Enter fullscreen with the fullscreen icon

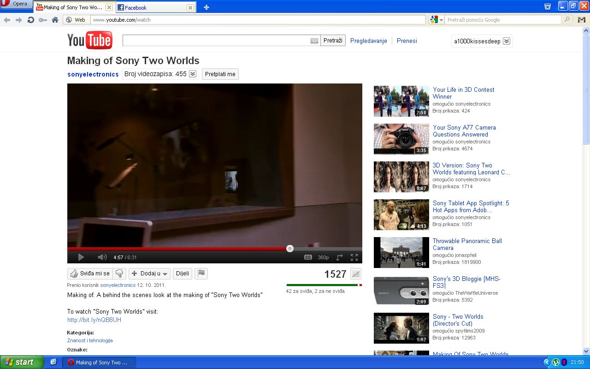354,257
